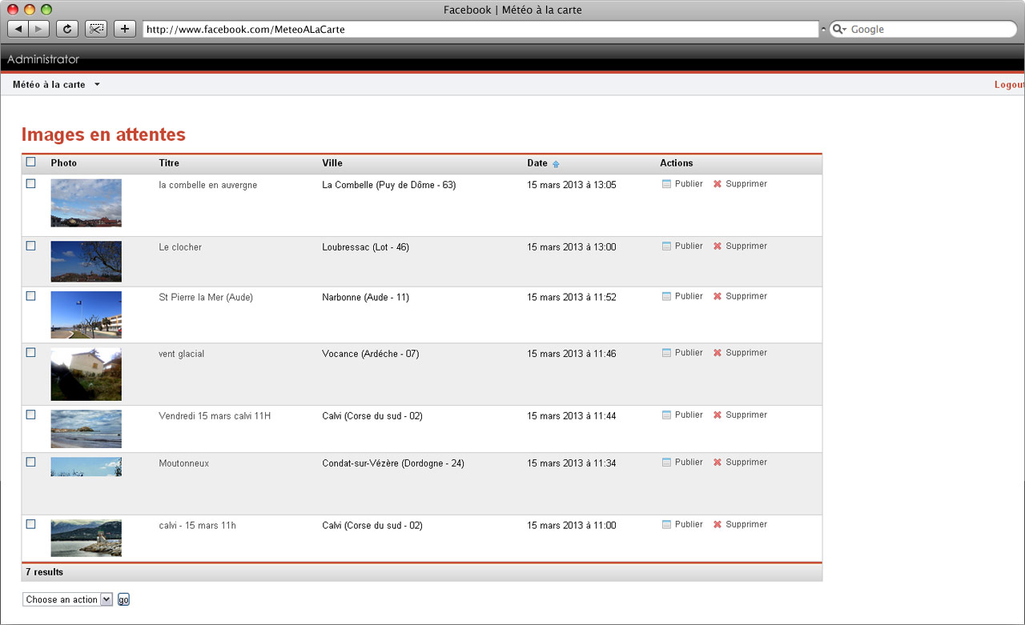Check the box for vent glacial
Viewport: 1025px width, 625px height.
tap(31, 352)
